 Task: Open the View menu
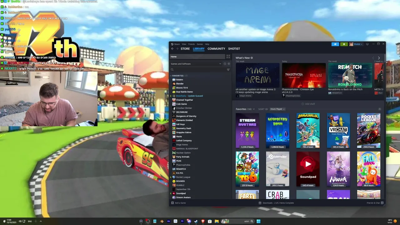tap(184, 44)
